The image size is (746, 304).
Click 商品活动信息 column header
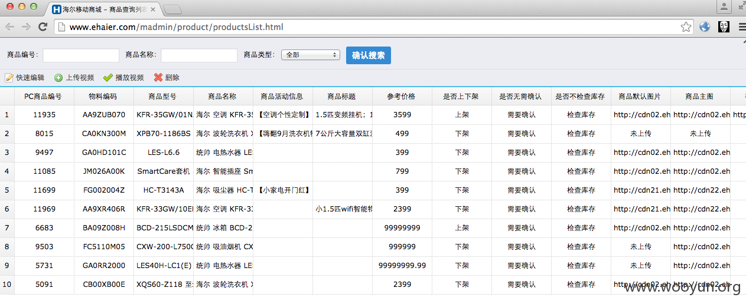[283, 97]
